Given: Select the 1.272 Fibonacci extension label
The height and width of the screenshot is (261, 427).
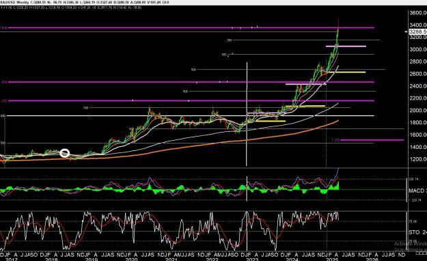Looking at the screenshot, I should (335, 140).
